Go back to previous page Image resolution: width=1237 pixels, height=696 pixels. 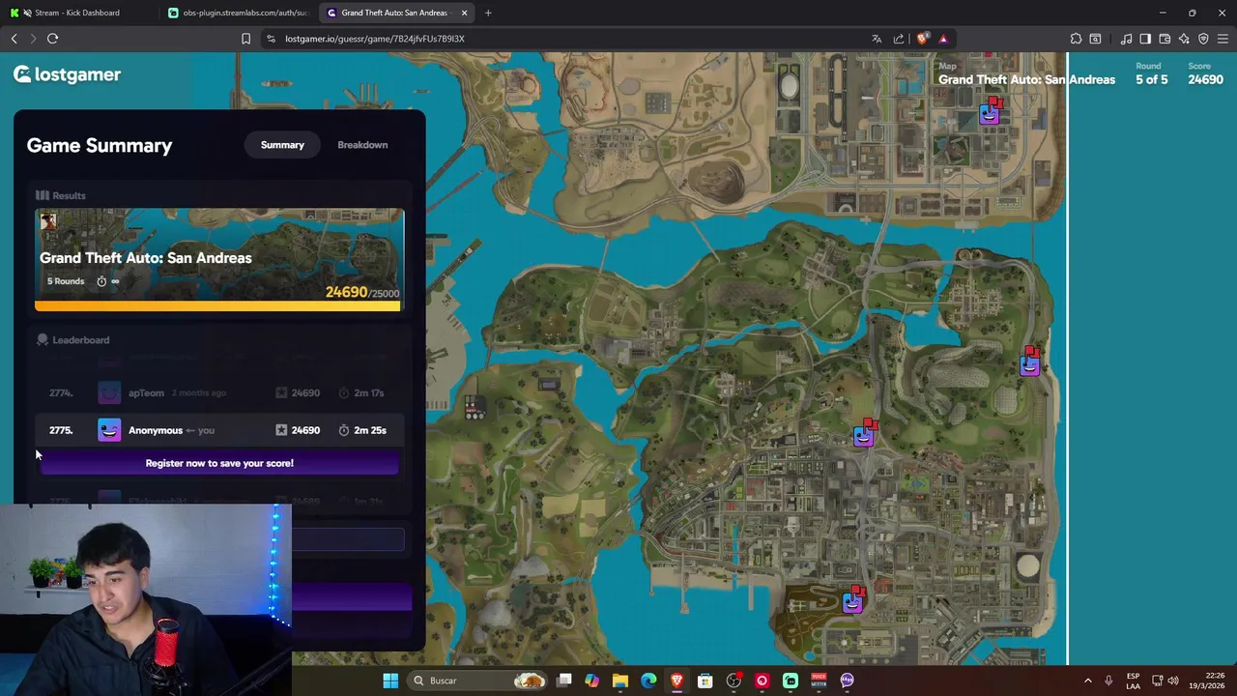pyautogui.click(x=14, y=39)
